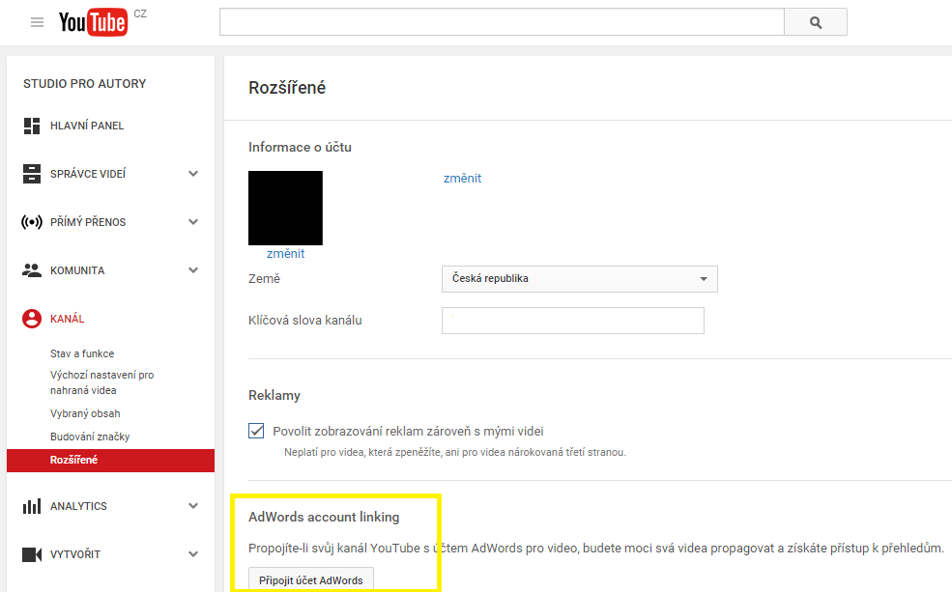Image resolution: width=952 pixels, height=592 pixels.
Task: Click the YouTube logo
Action: pyautogui.click(x=94, y=22)
